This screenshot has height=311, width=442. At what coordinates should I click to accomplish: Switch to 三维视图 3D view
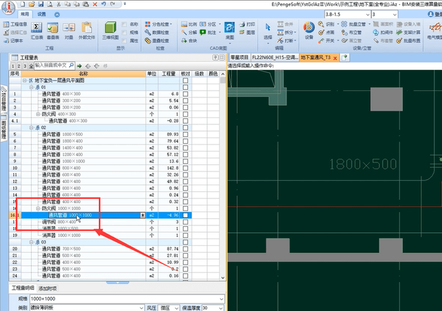(110, 31)
